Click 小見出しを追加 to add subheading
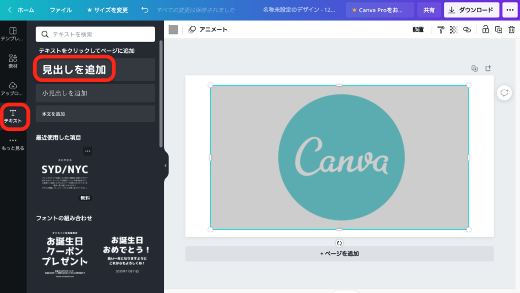520x293 pixels. pyautogui.click(x=95, y=93)
